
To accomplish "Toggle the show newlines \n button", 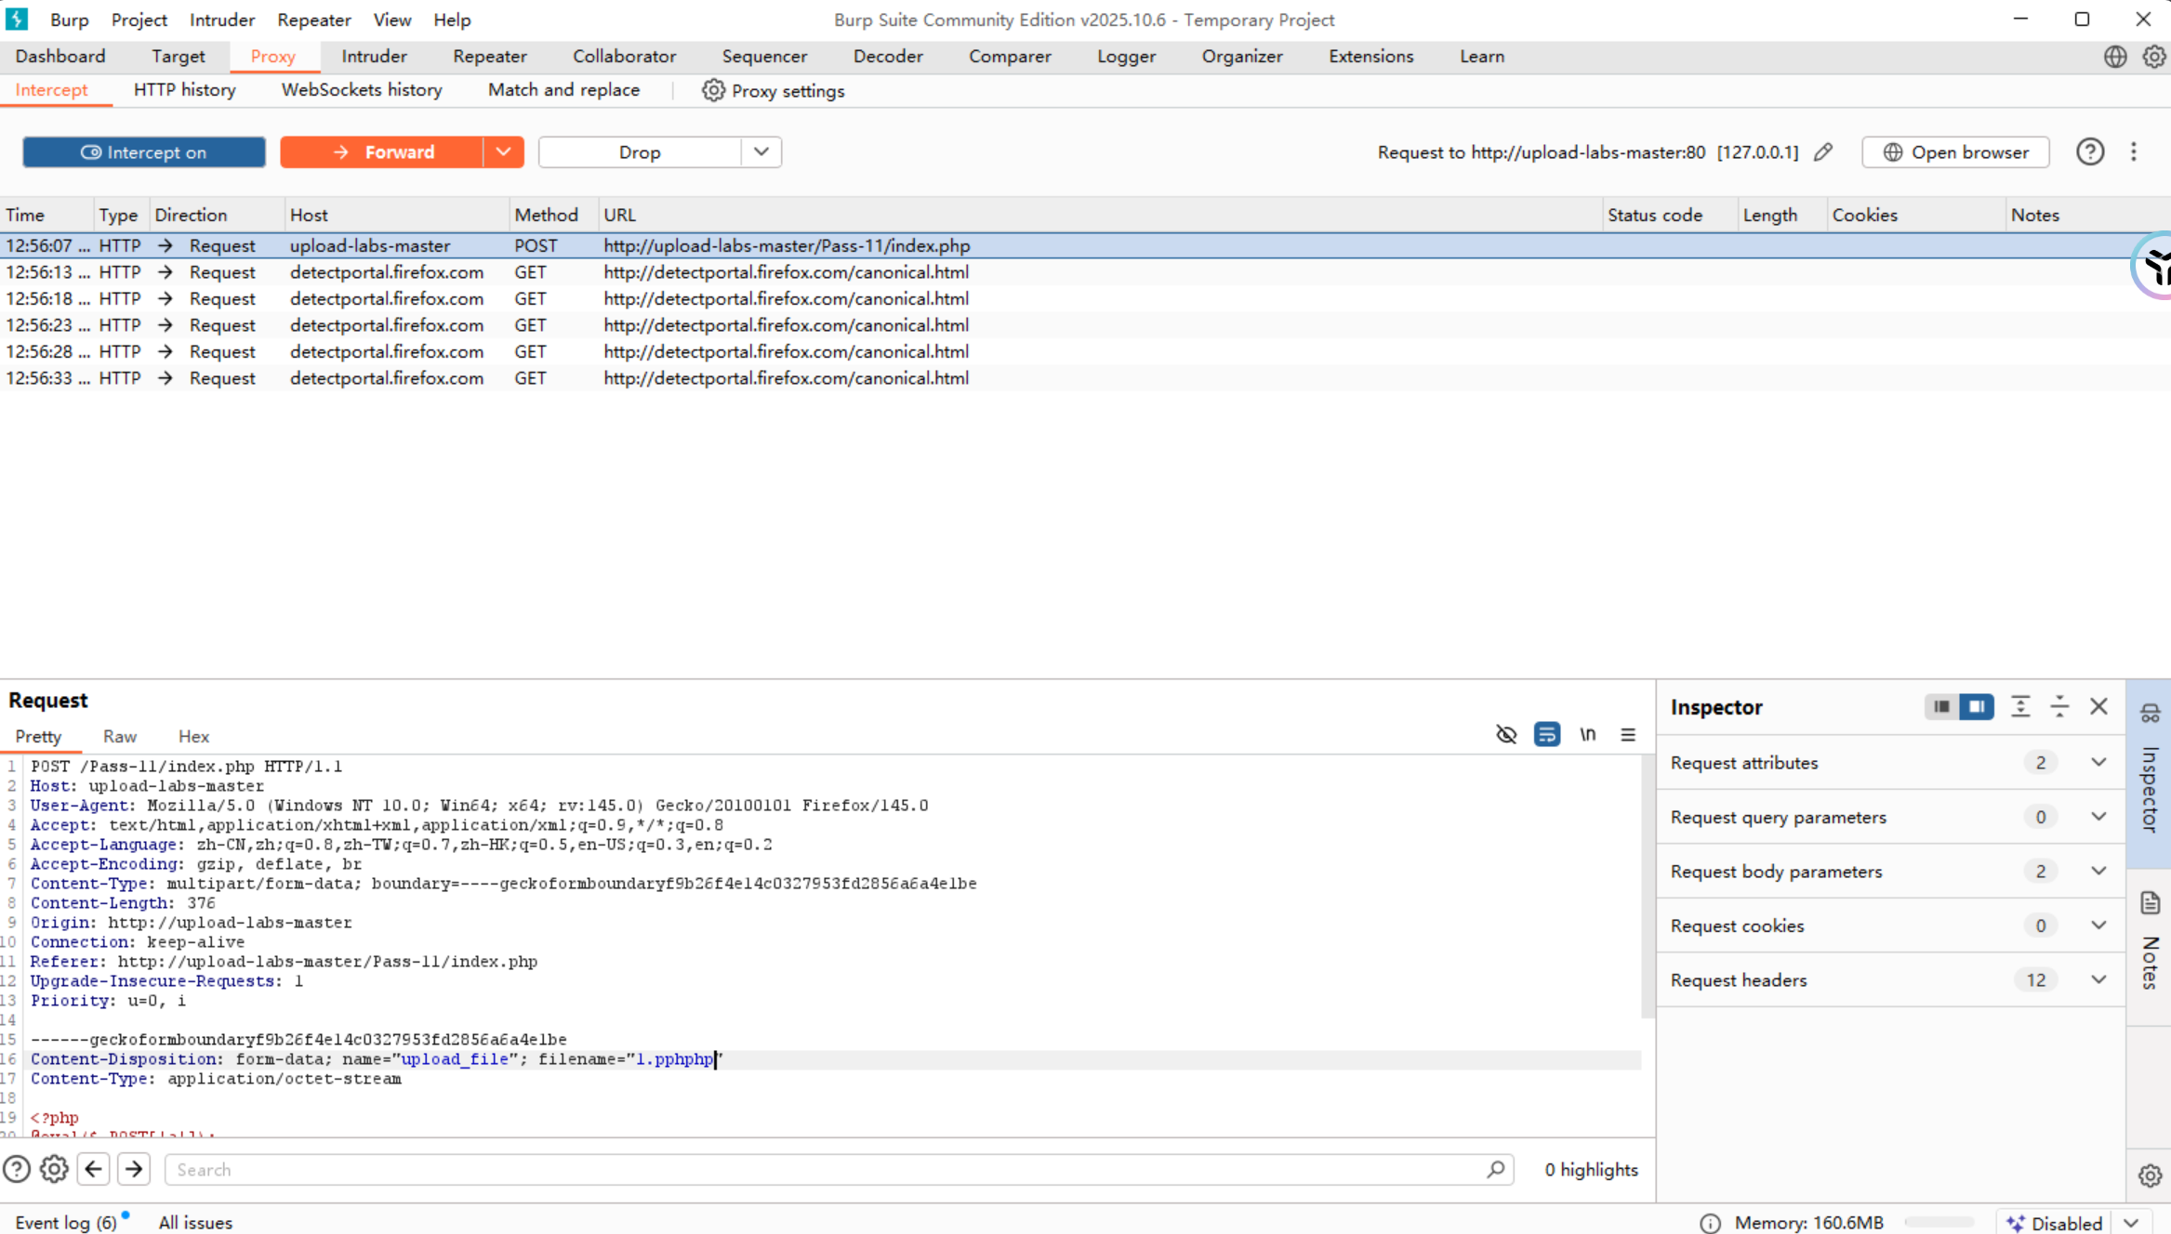I will (x=1587, y=734).
